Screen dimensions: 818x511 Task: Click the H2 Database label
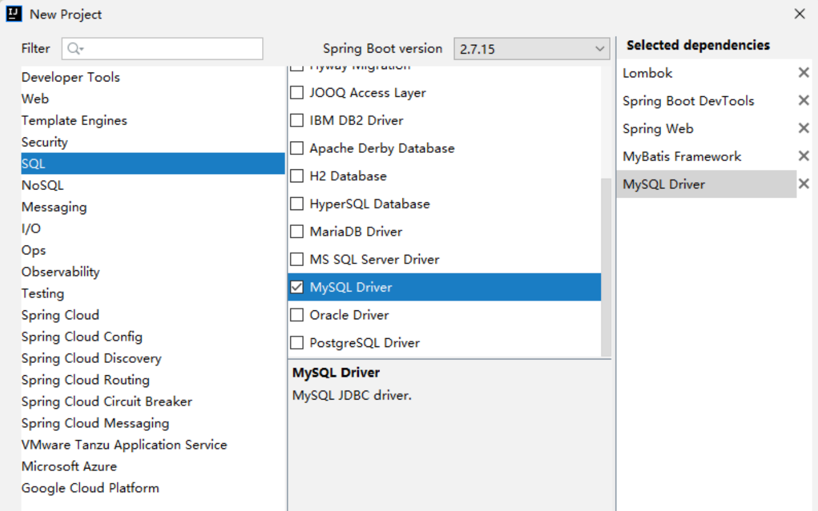[x=348, y=176]
